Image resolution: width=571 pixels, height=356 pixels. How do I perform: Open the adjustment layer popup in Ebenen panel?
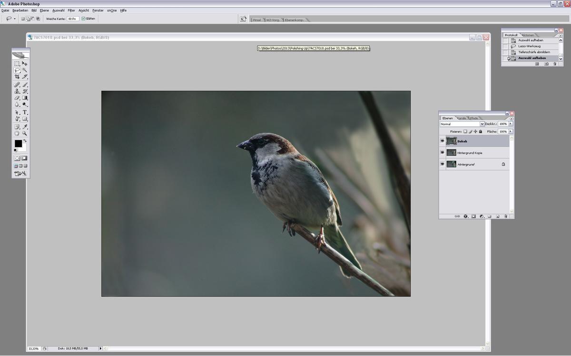482,216
